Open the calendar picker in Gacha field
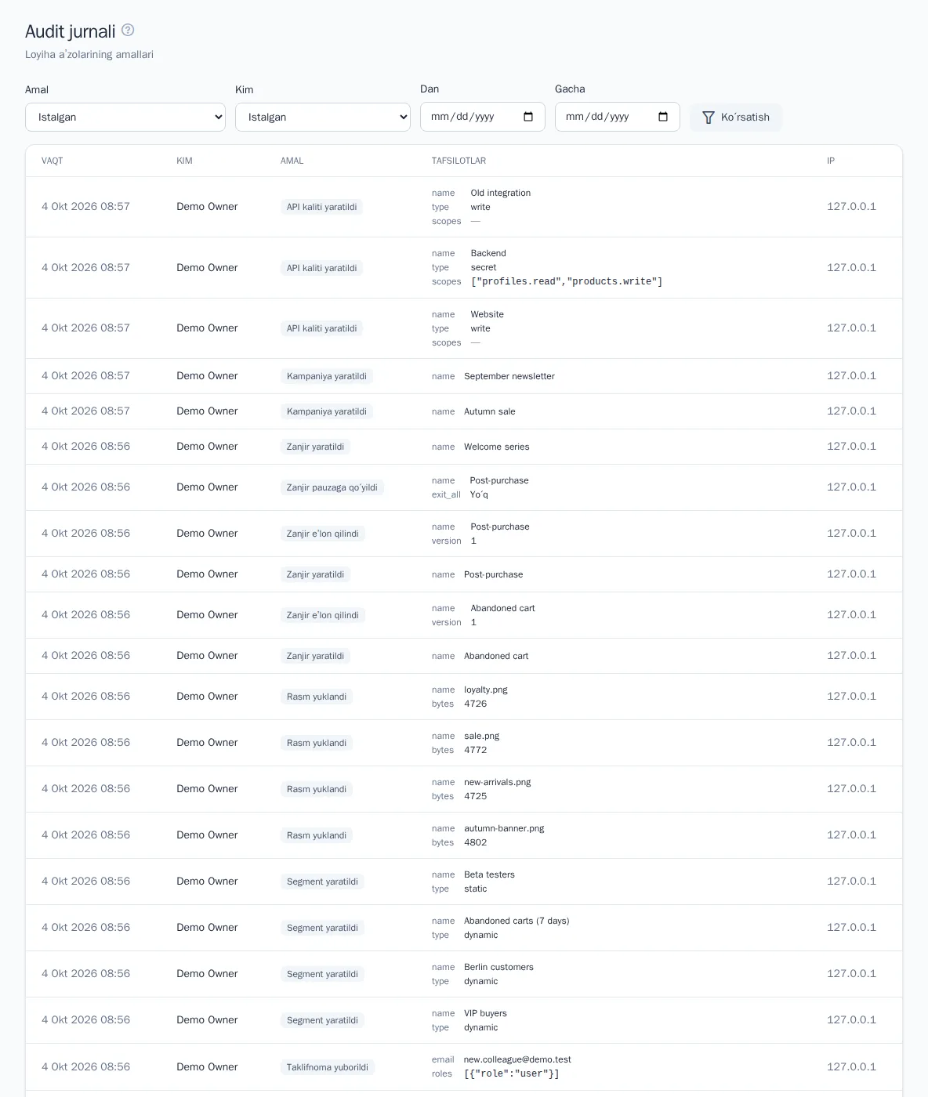This screenshot has height=1097, width=928. coord(663,117)
